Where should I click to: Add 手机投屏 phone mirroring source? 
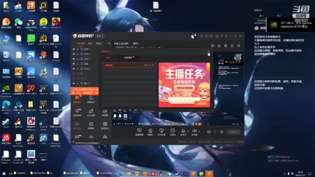pyautogui.click(x=161, y=132)
